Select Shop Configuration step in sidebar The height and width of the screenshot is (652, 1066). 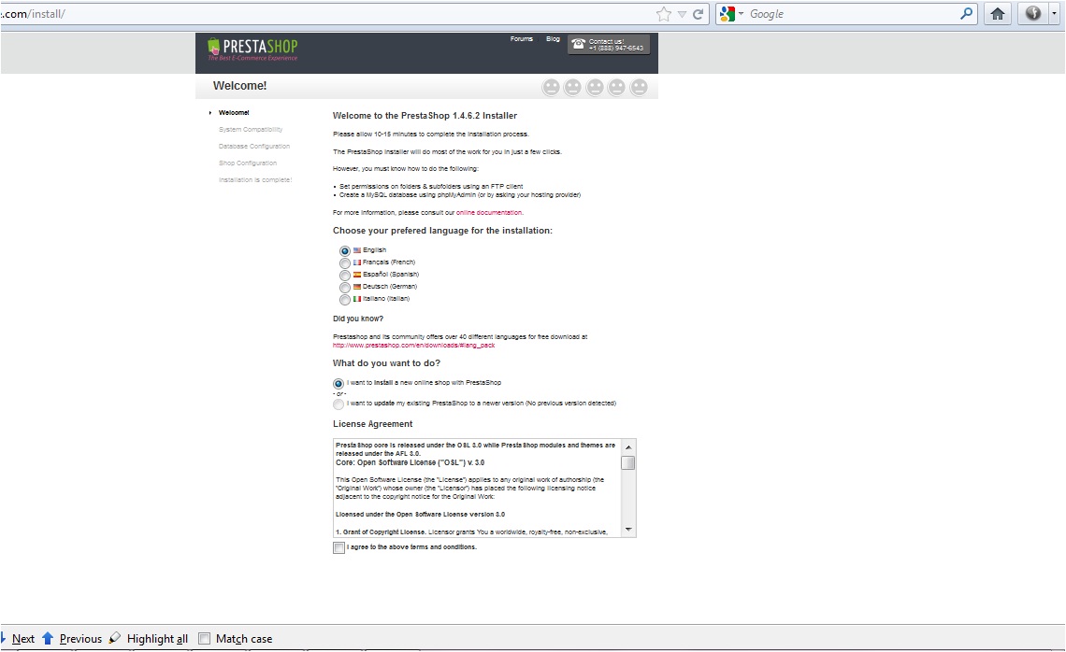(x=248, y=163)
